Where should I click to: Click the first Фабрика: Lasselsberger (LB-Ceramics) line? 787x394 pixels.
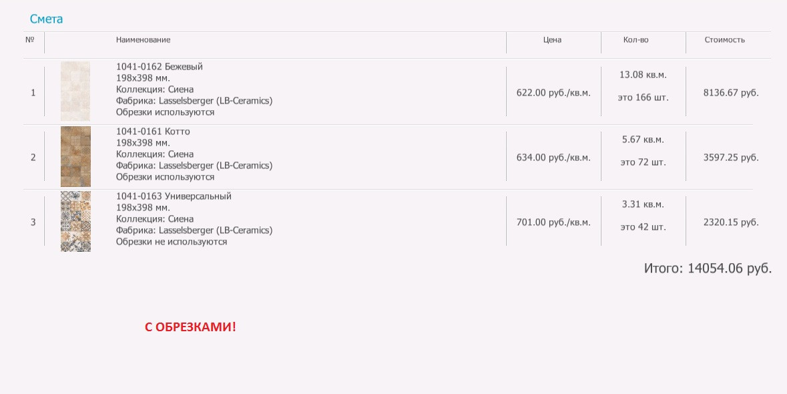point(194,101)
